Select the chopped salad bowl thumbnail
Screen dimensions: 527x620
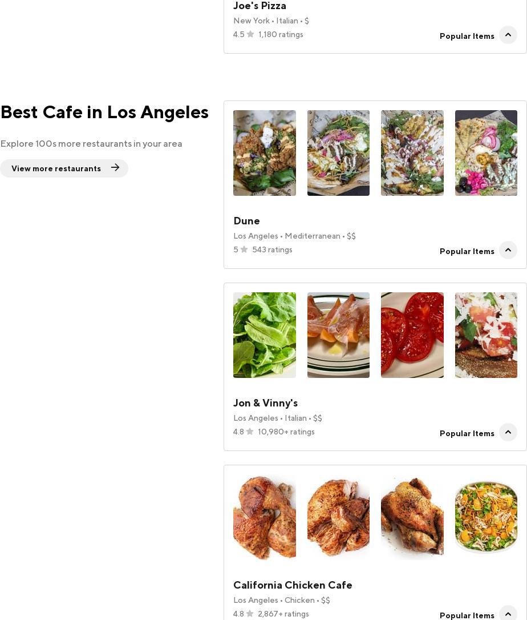click(486, 517)
